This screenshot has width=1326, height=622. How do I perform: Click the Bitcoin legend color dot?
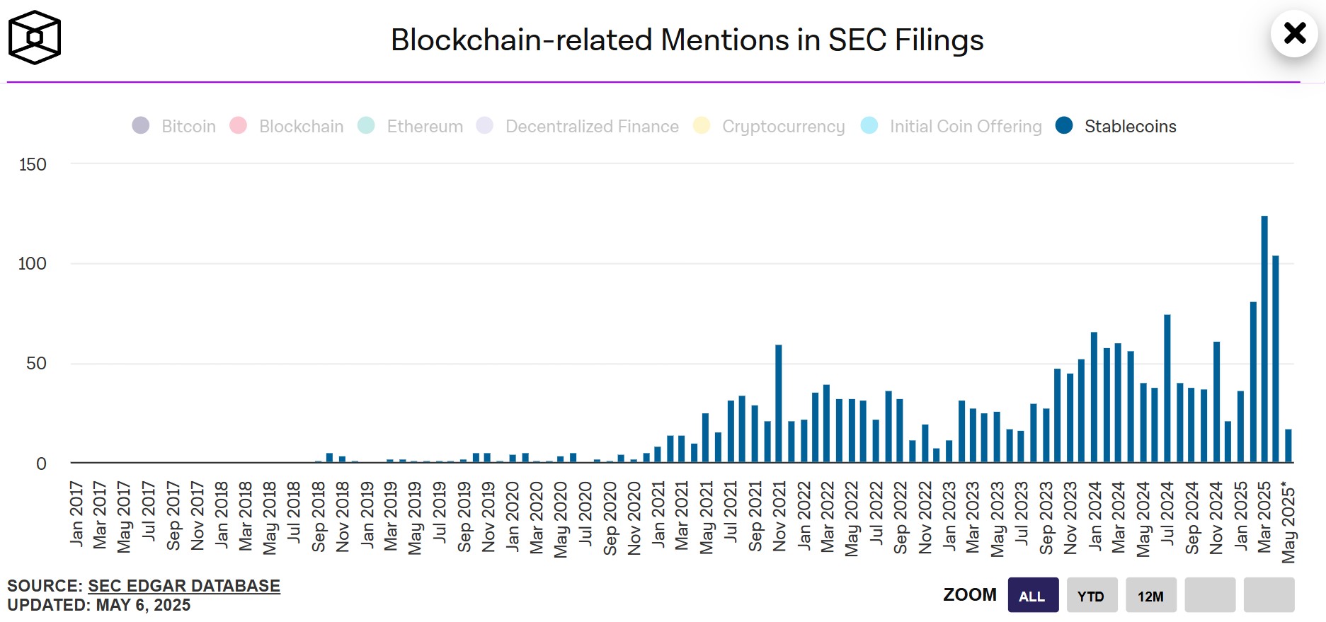[142, 125]
